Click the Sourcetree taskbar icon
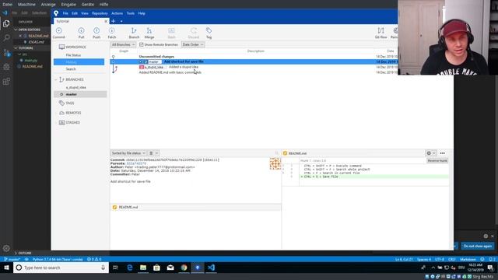Screen dimensions: 498x280 (x=198, y=268)
